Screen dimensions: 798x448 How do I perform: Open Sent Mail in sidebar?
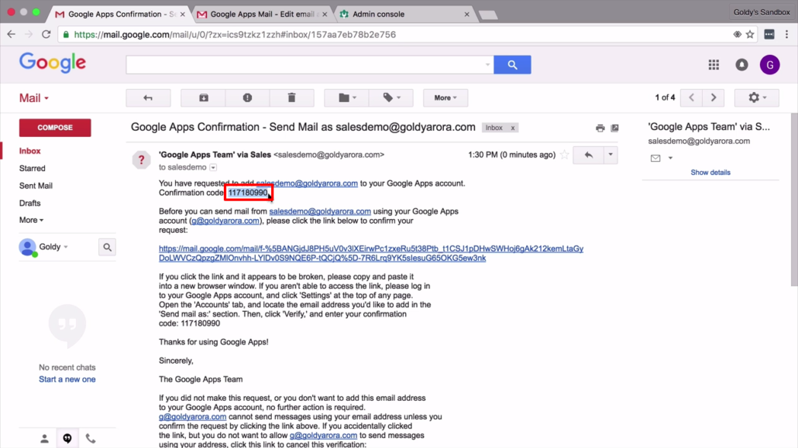click(x=36, y=186)
